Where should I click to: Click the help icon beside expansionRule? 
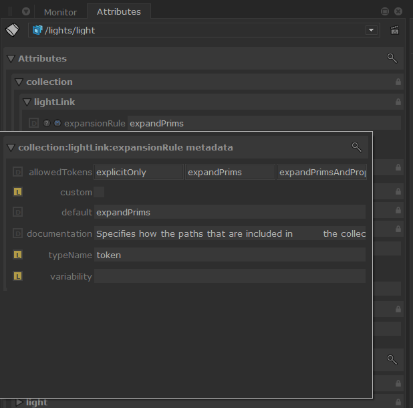point(47,123)
